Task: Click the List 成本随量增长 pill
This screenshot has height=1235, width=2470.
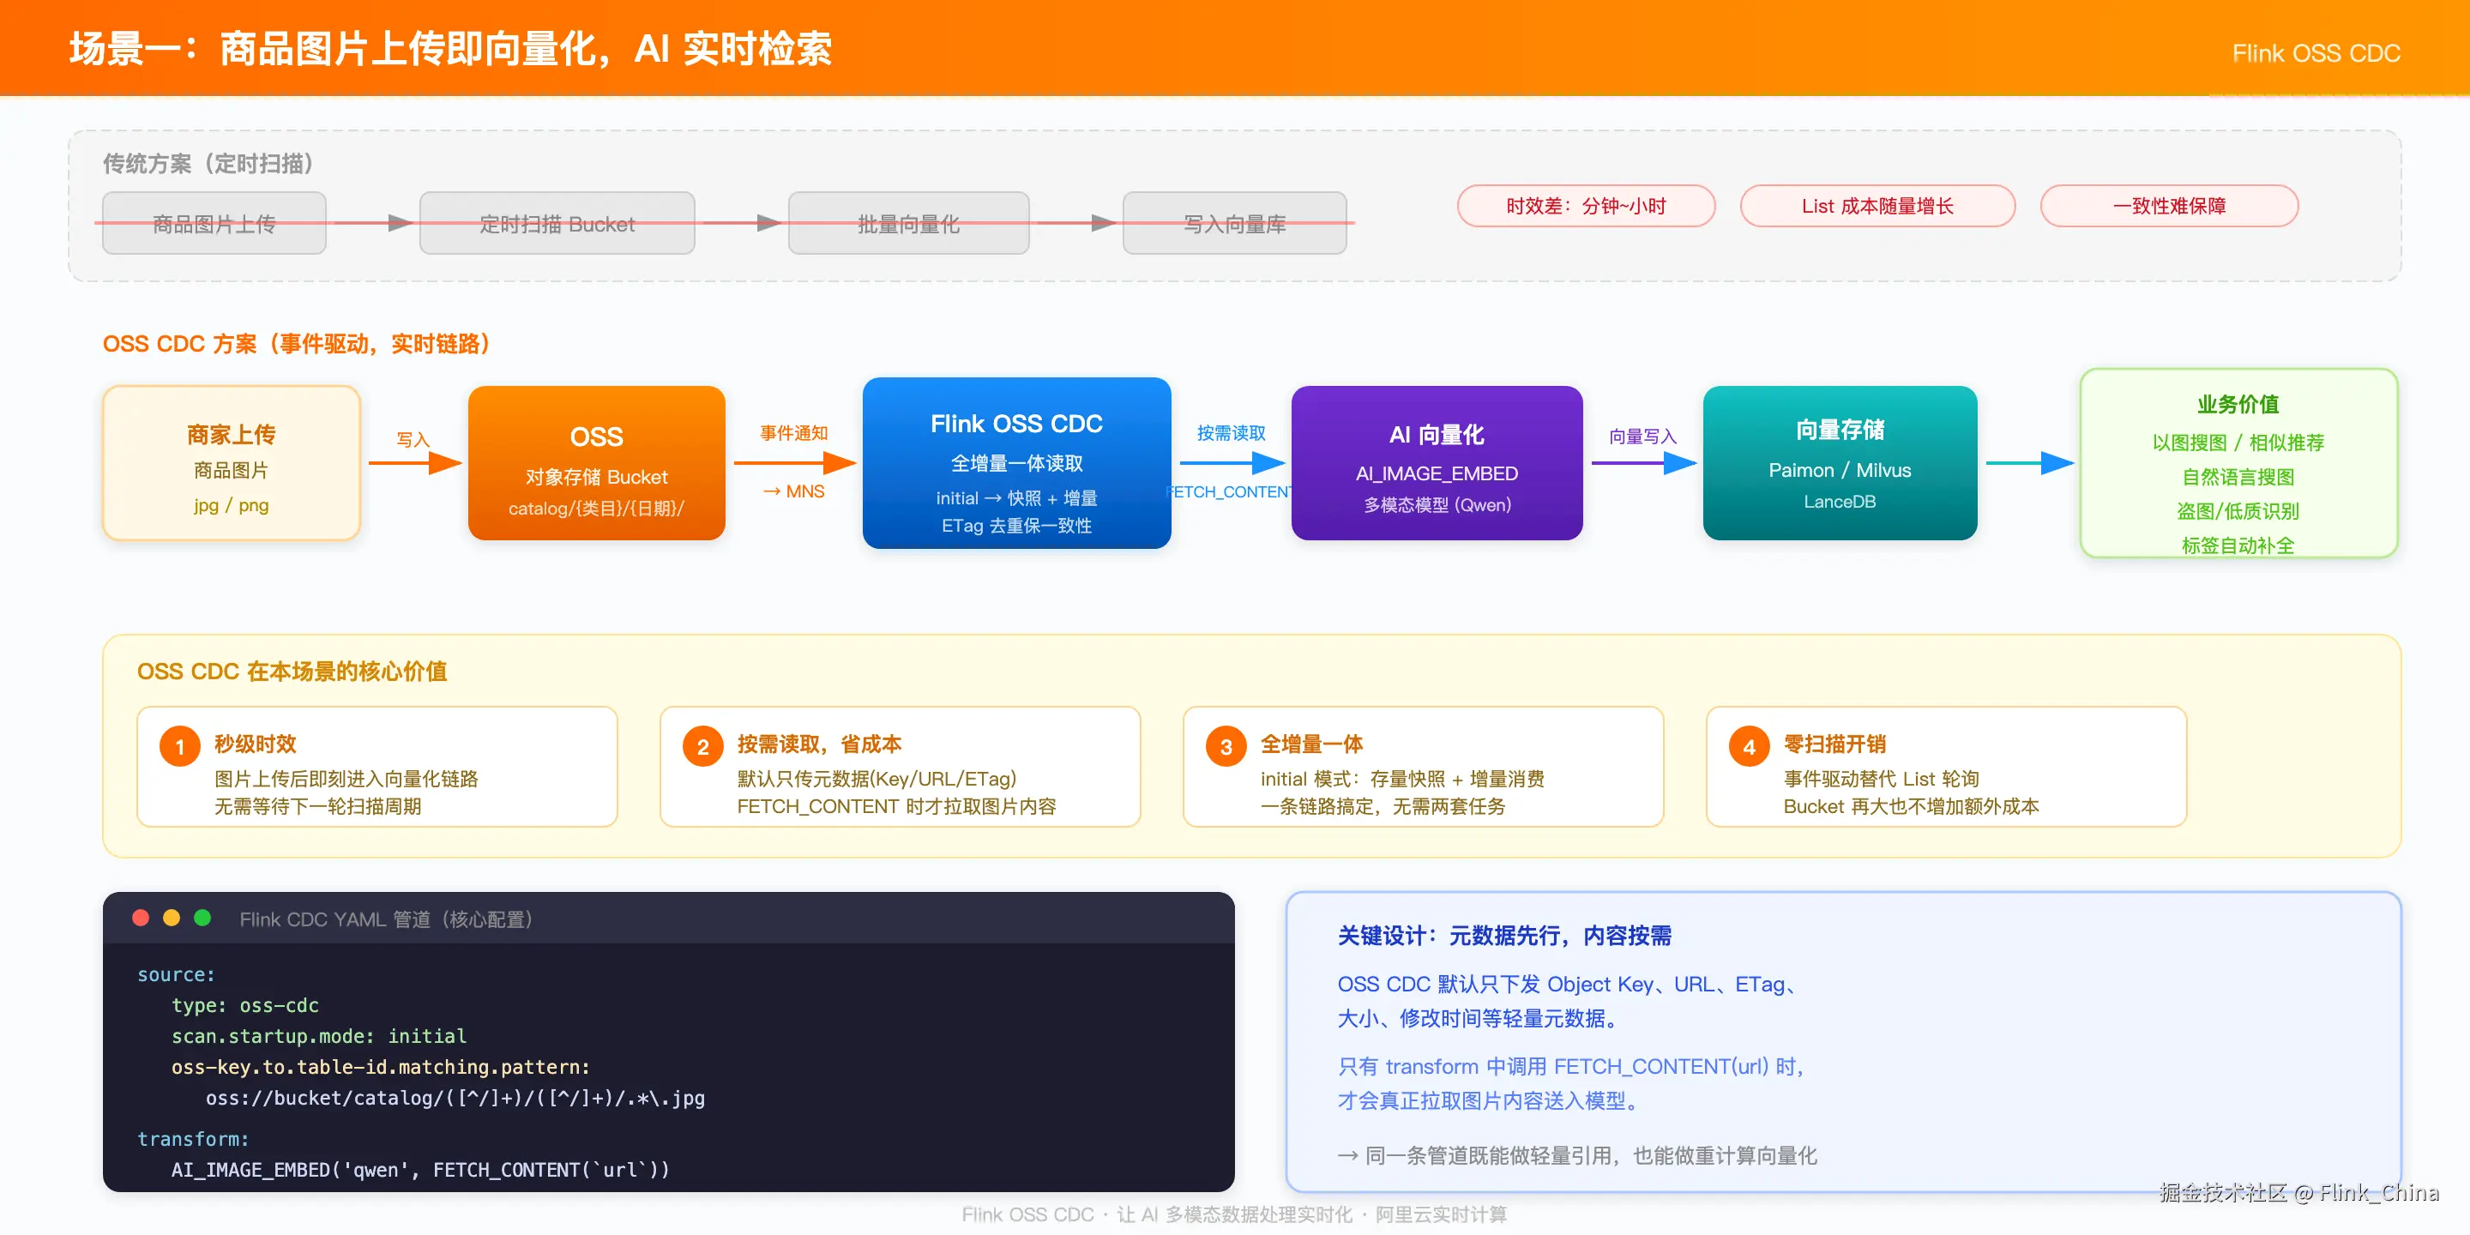Action: coord(1877,206)
